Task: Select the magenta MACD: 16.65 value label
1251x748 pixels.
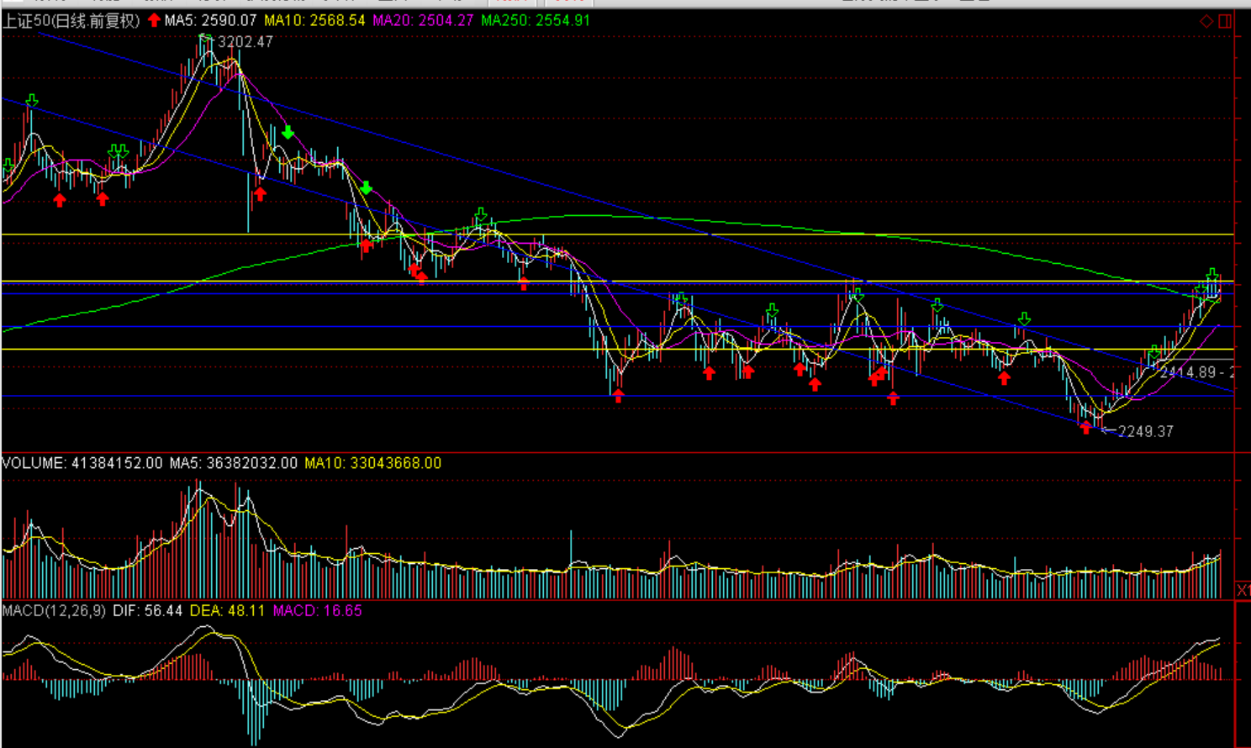Action: tap(317, 611)
